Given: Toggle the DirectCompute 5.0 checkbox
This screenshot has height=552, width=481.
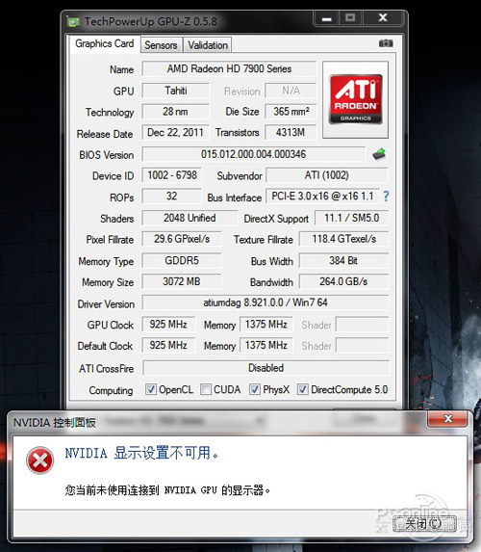Looking at the screenshot, I should tap(303, 389).
